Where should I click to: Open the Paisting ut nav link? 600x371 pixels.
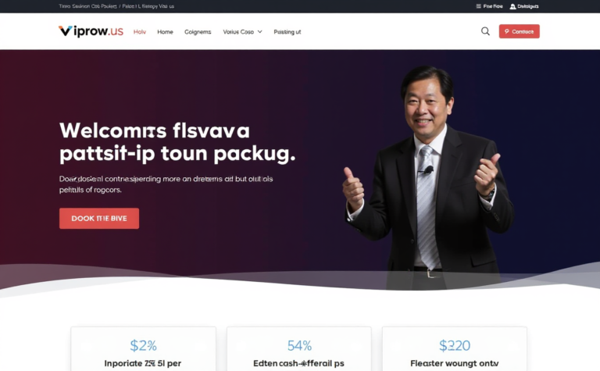point(287,32)
